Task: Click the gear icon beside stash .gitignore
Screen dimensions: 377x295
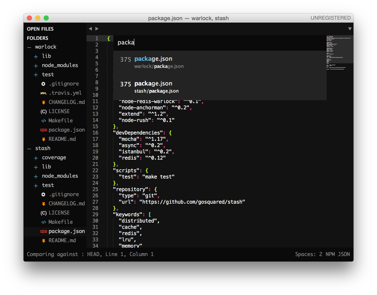Action: point(43,195)
